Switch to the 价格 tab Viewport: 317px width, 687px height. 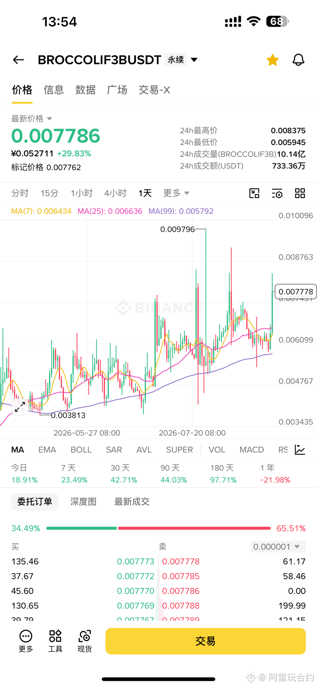[x=22, y=90]
